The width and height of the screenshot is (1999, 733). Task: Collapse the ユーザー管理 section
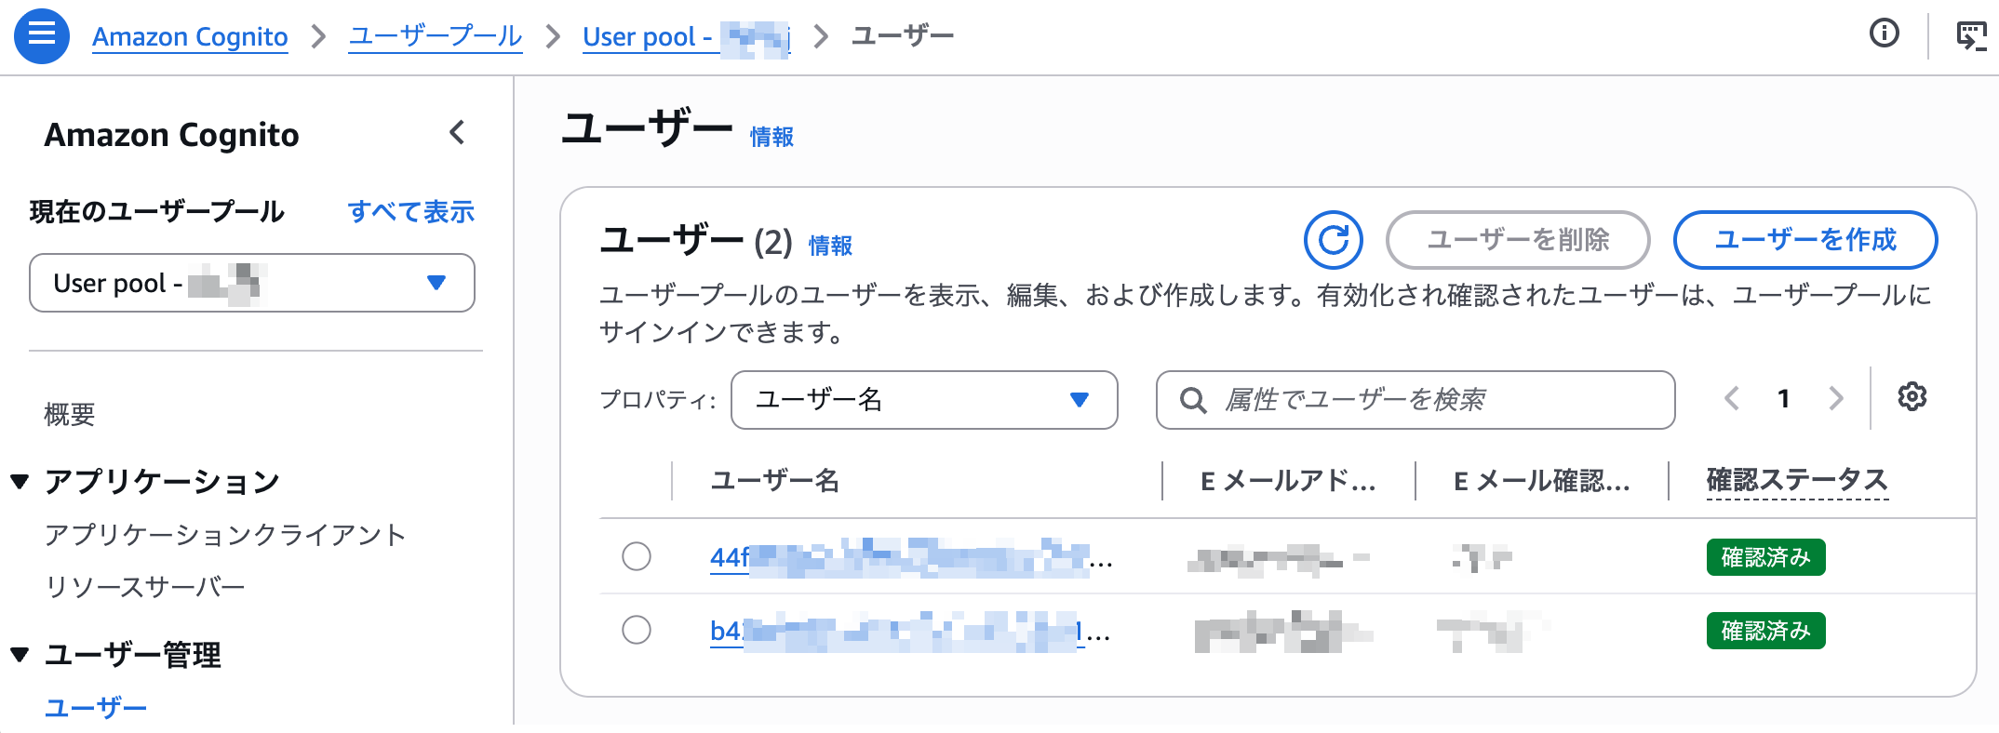click(x=20, y=655)
